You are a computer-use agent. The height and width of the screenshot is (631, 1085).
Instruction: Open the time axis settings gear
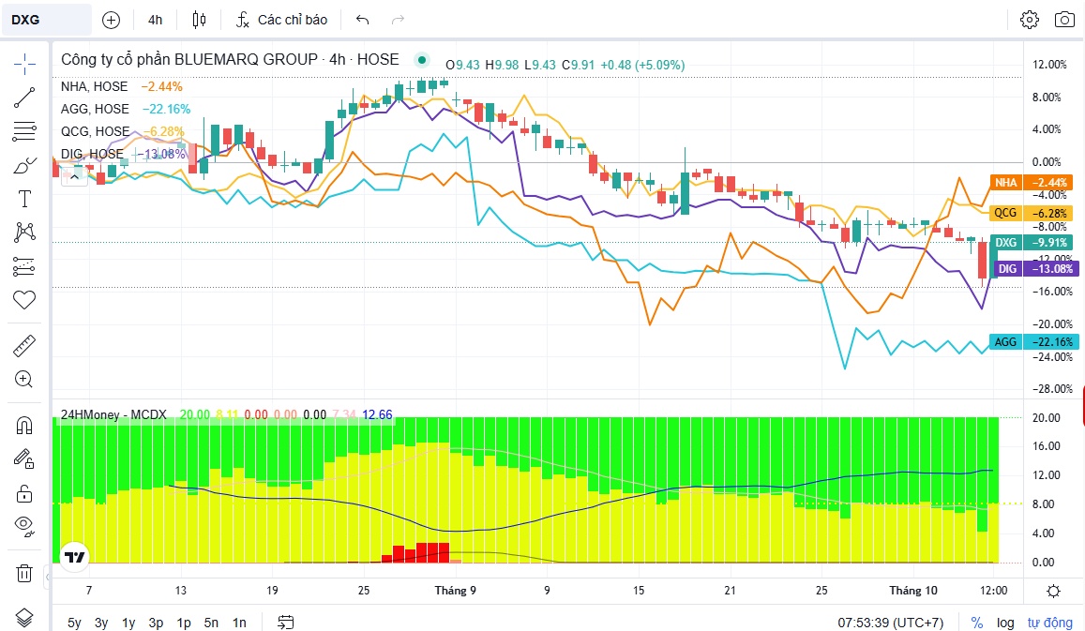click(1054, 591)
